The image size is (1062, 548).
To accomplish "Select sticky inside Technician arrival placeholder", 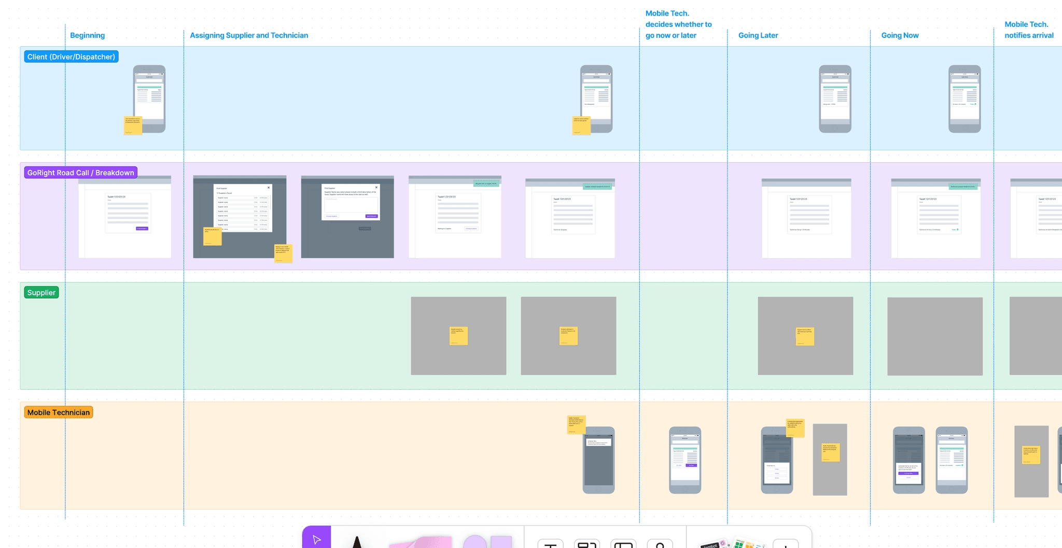I will pyautogui.click(x=1031, y=455).
